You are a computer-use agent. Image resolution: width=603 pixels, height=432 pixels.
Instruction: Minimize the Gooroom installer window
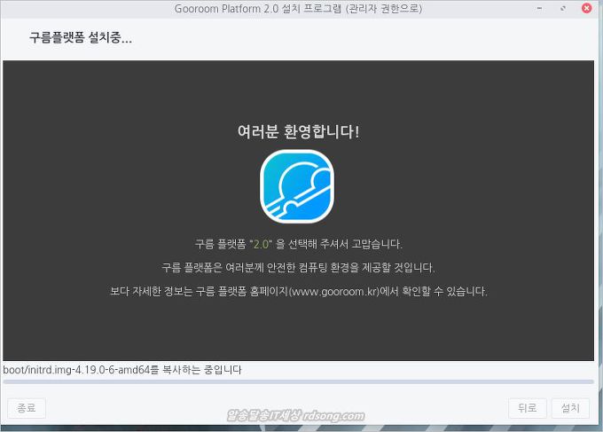[539, 8]
